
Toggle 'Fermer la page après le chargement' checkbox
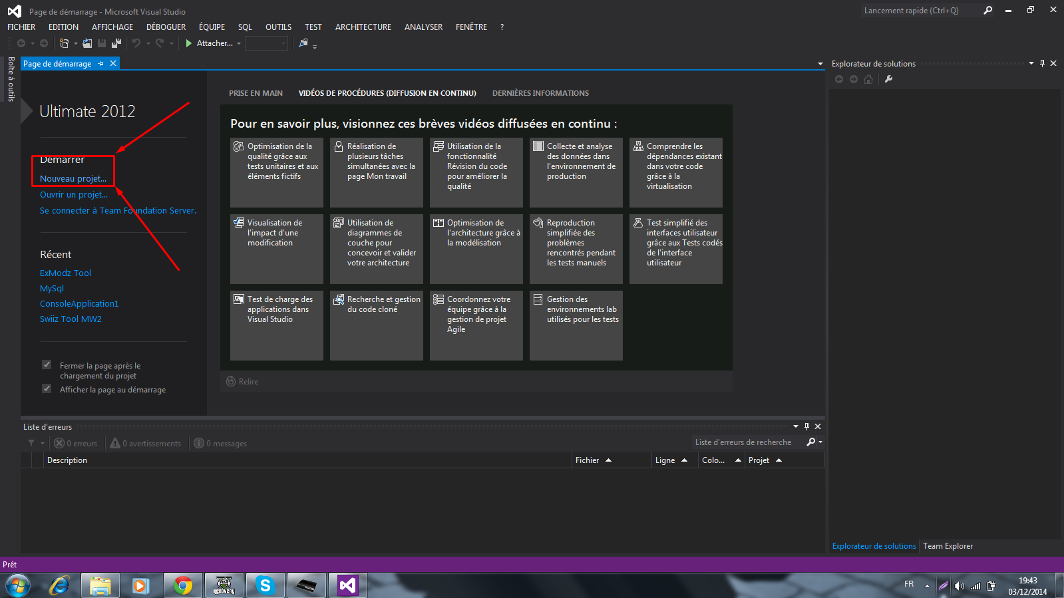pyautogui.click(x=47, y=365)
